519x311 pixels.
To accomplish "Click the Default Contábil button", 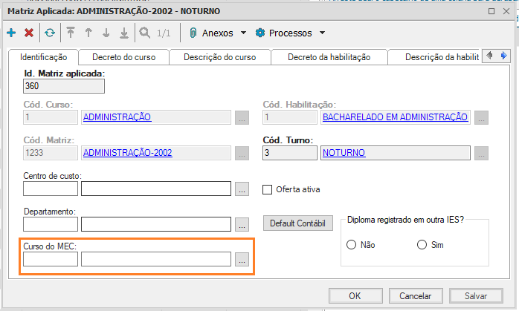I will (297, 223).
